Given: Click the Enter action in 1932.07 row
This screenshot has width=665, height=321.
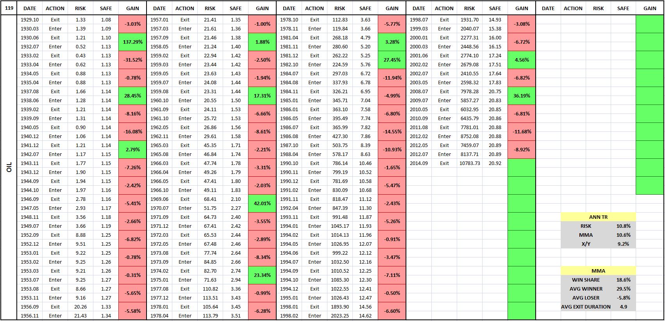Looking at the screenshot, I should click(55, 46).
